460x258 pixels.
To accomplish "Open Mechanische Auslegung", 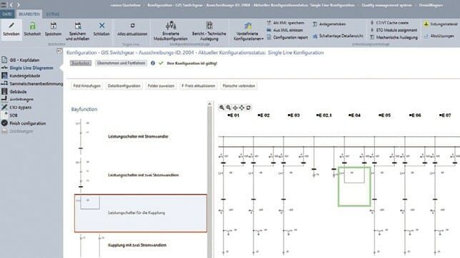I will (394, 38).
